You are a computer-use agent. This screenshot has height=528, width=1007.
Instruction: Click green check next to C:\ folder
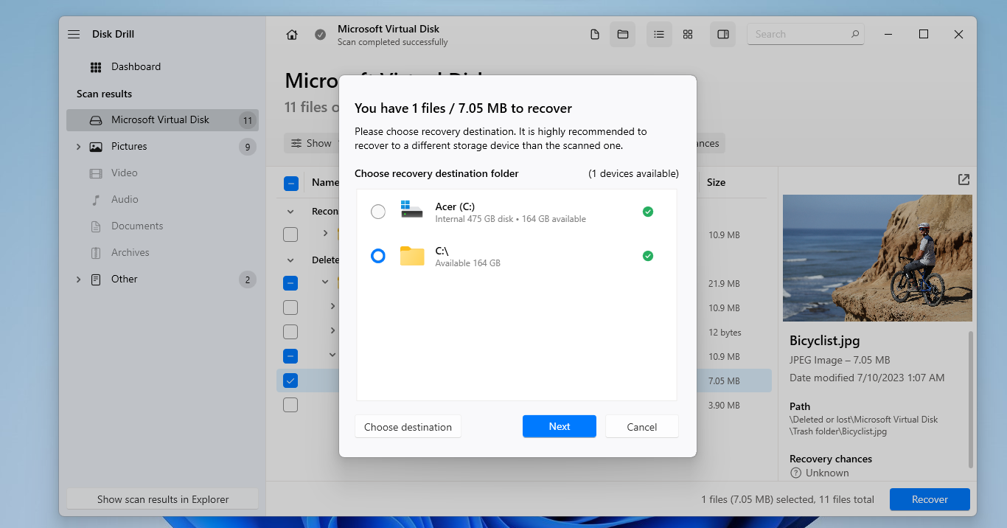pyautogui.click(x=647, y=256)
